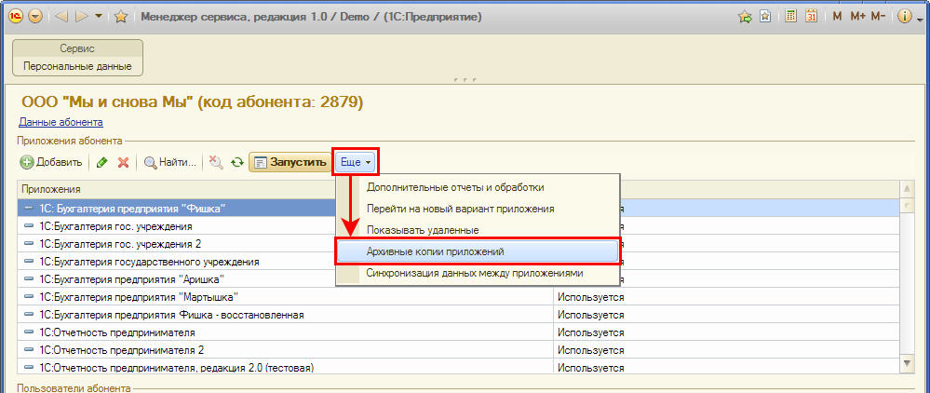This screenshot has width=930, height=393.
Task: Go forward with the right arrow
Action: coord(82,17)
